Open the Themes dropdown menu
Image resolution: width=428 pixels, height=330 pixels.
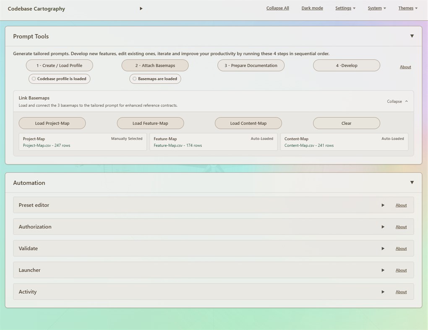pyautogui.click(x=408, y=8)
